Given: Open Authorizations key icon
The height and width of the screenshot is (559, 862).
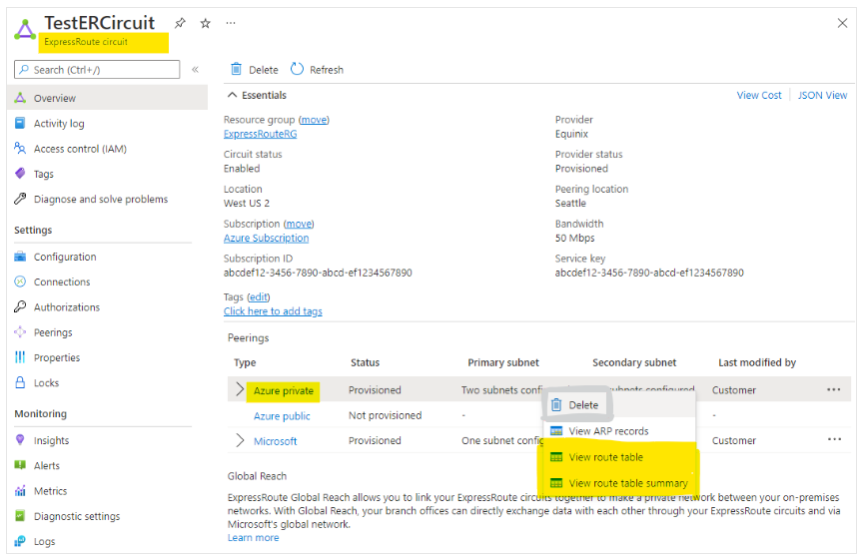Looking at the screenshot, I should pos(20,306).
